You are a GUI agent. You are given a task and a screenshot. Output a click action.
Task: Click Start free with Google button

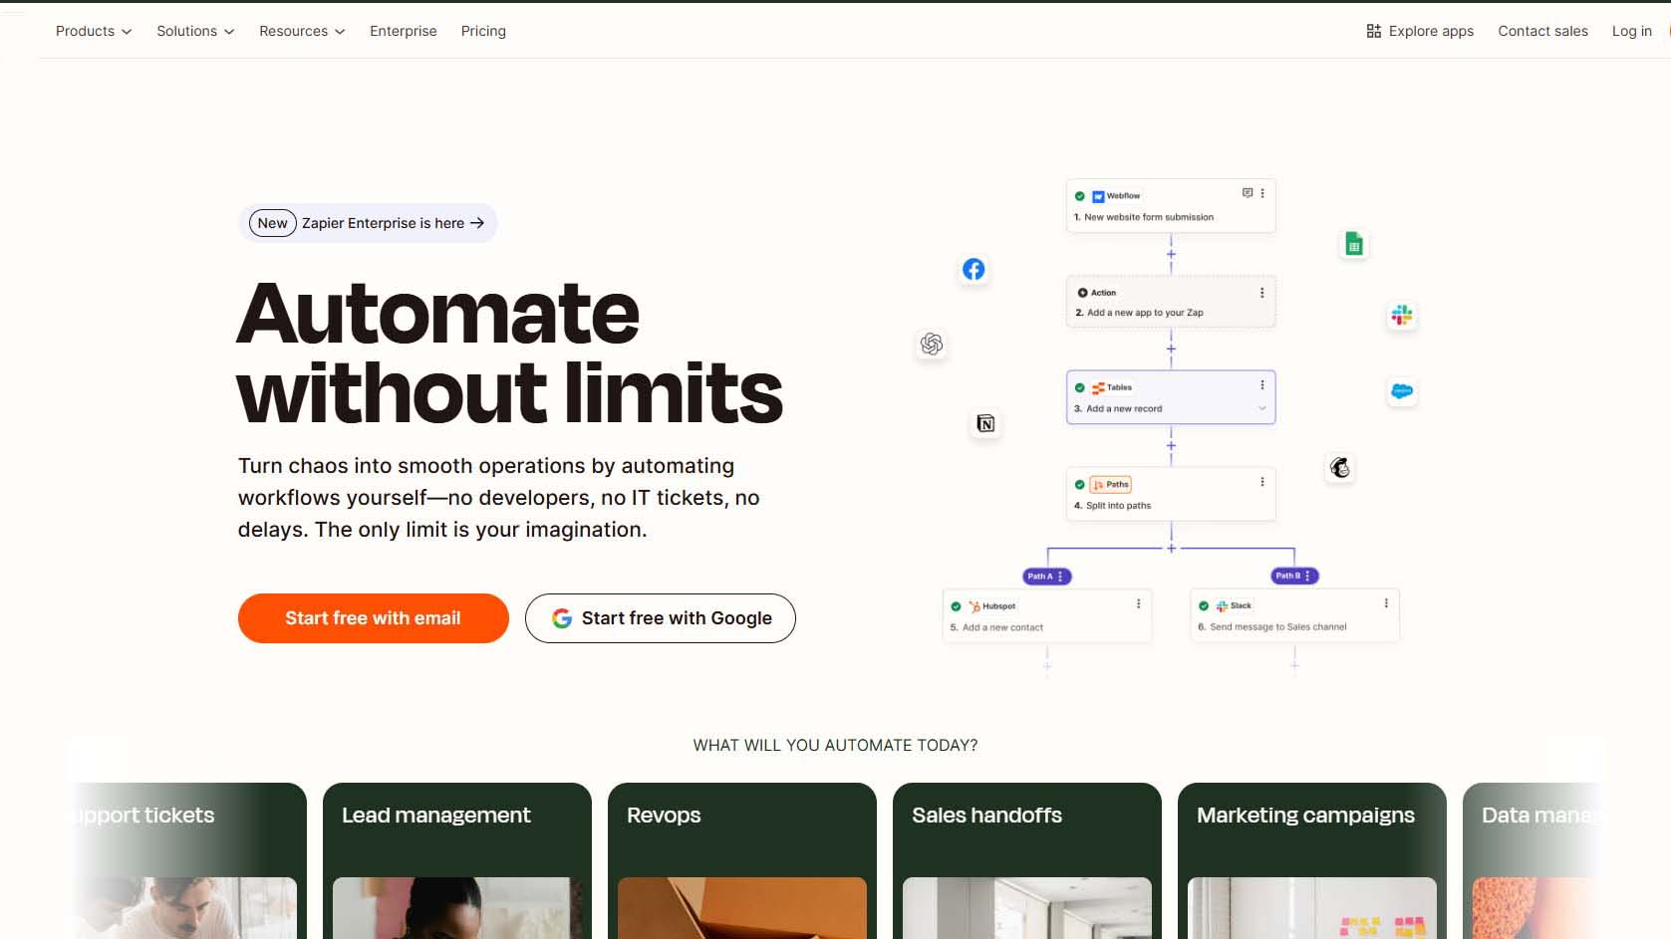(661, 618)
